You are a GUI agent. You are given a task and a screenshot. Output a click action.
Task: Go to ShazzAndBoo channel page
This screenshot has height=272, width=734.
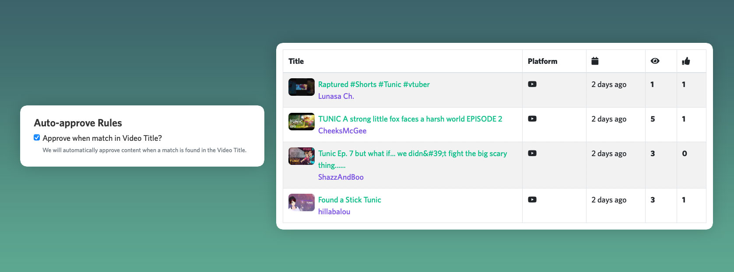coord(341,177)
